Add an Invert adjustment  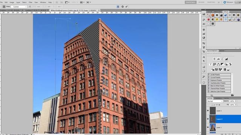pyautogui.click(x=213, y=70)
